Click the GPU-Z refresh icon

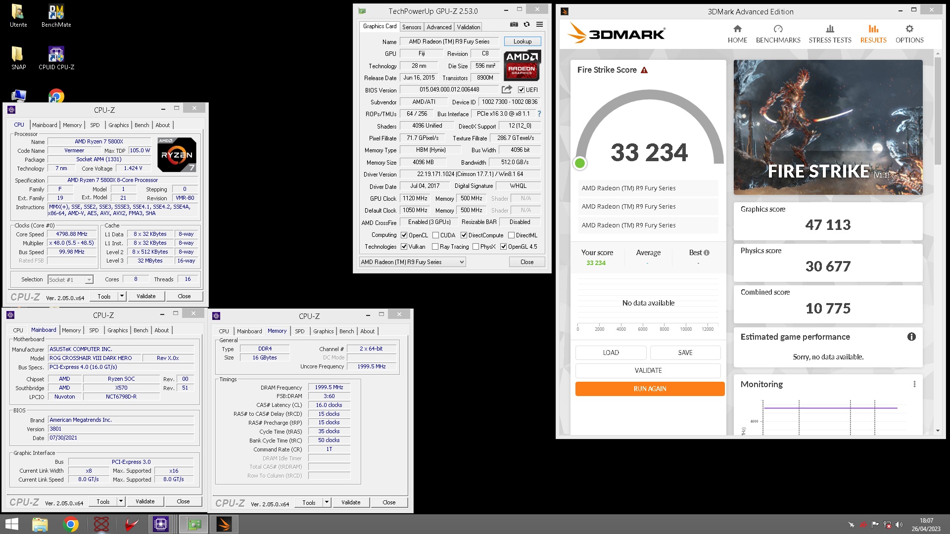pos(527,24)
